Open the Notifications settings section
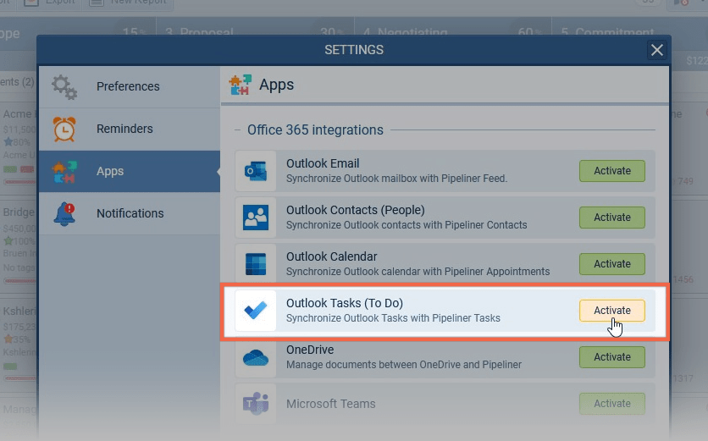This screenshot has width=708, height=441. pyautogui.click(x=130, y=213)
